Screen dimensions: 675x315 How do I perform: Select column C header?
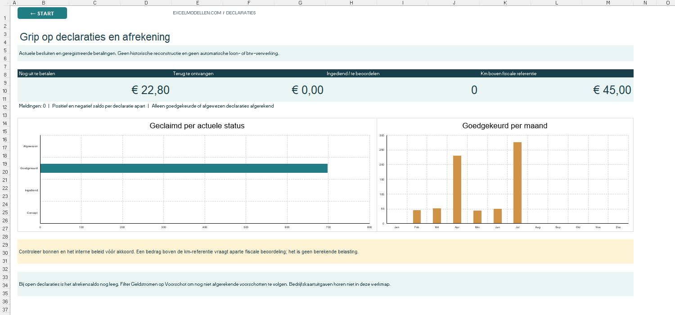point(94,3)
